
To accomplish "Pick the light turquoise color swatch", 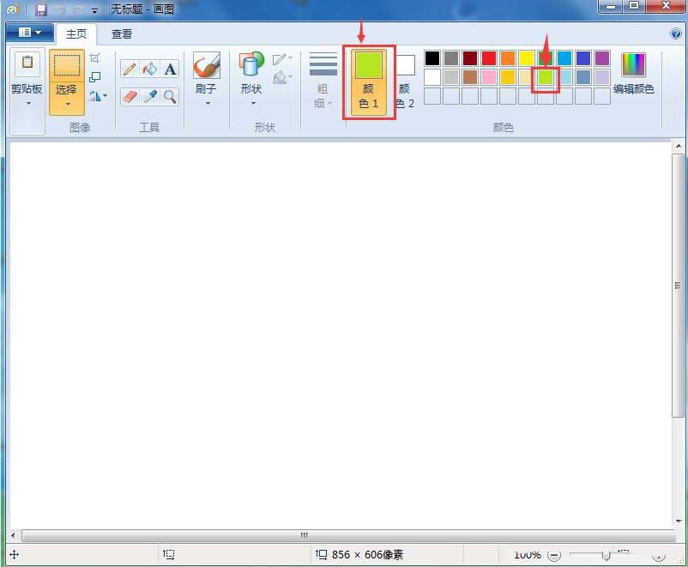I will point(564,77).
